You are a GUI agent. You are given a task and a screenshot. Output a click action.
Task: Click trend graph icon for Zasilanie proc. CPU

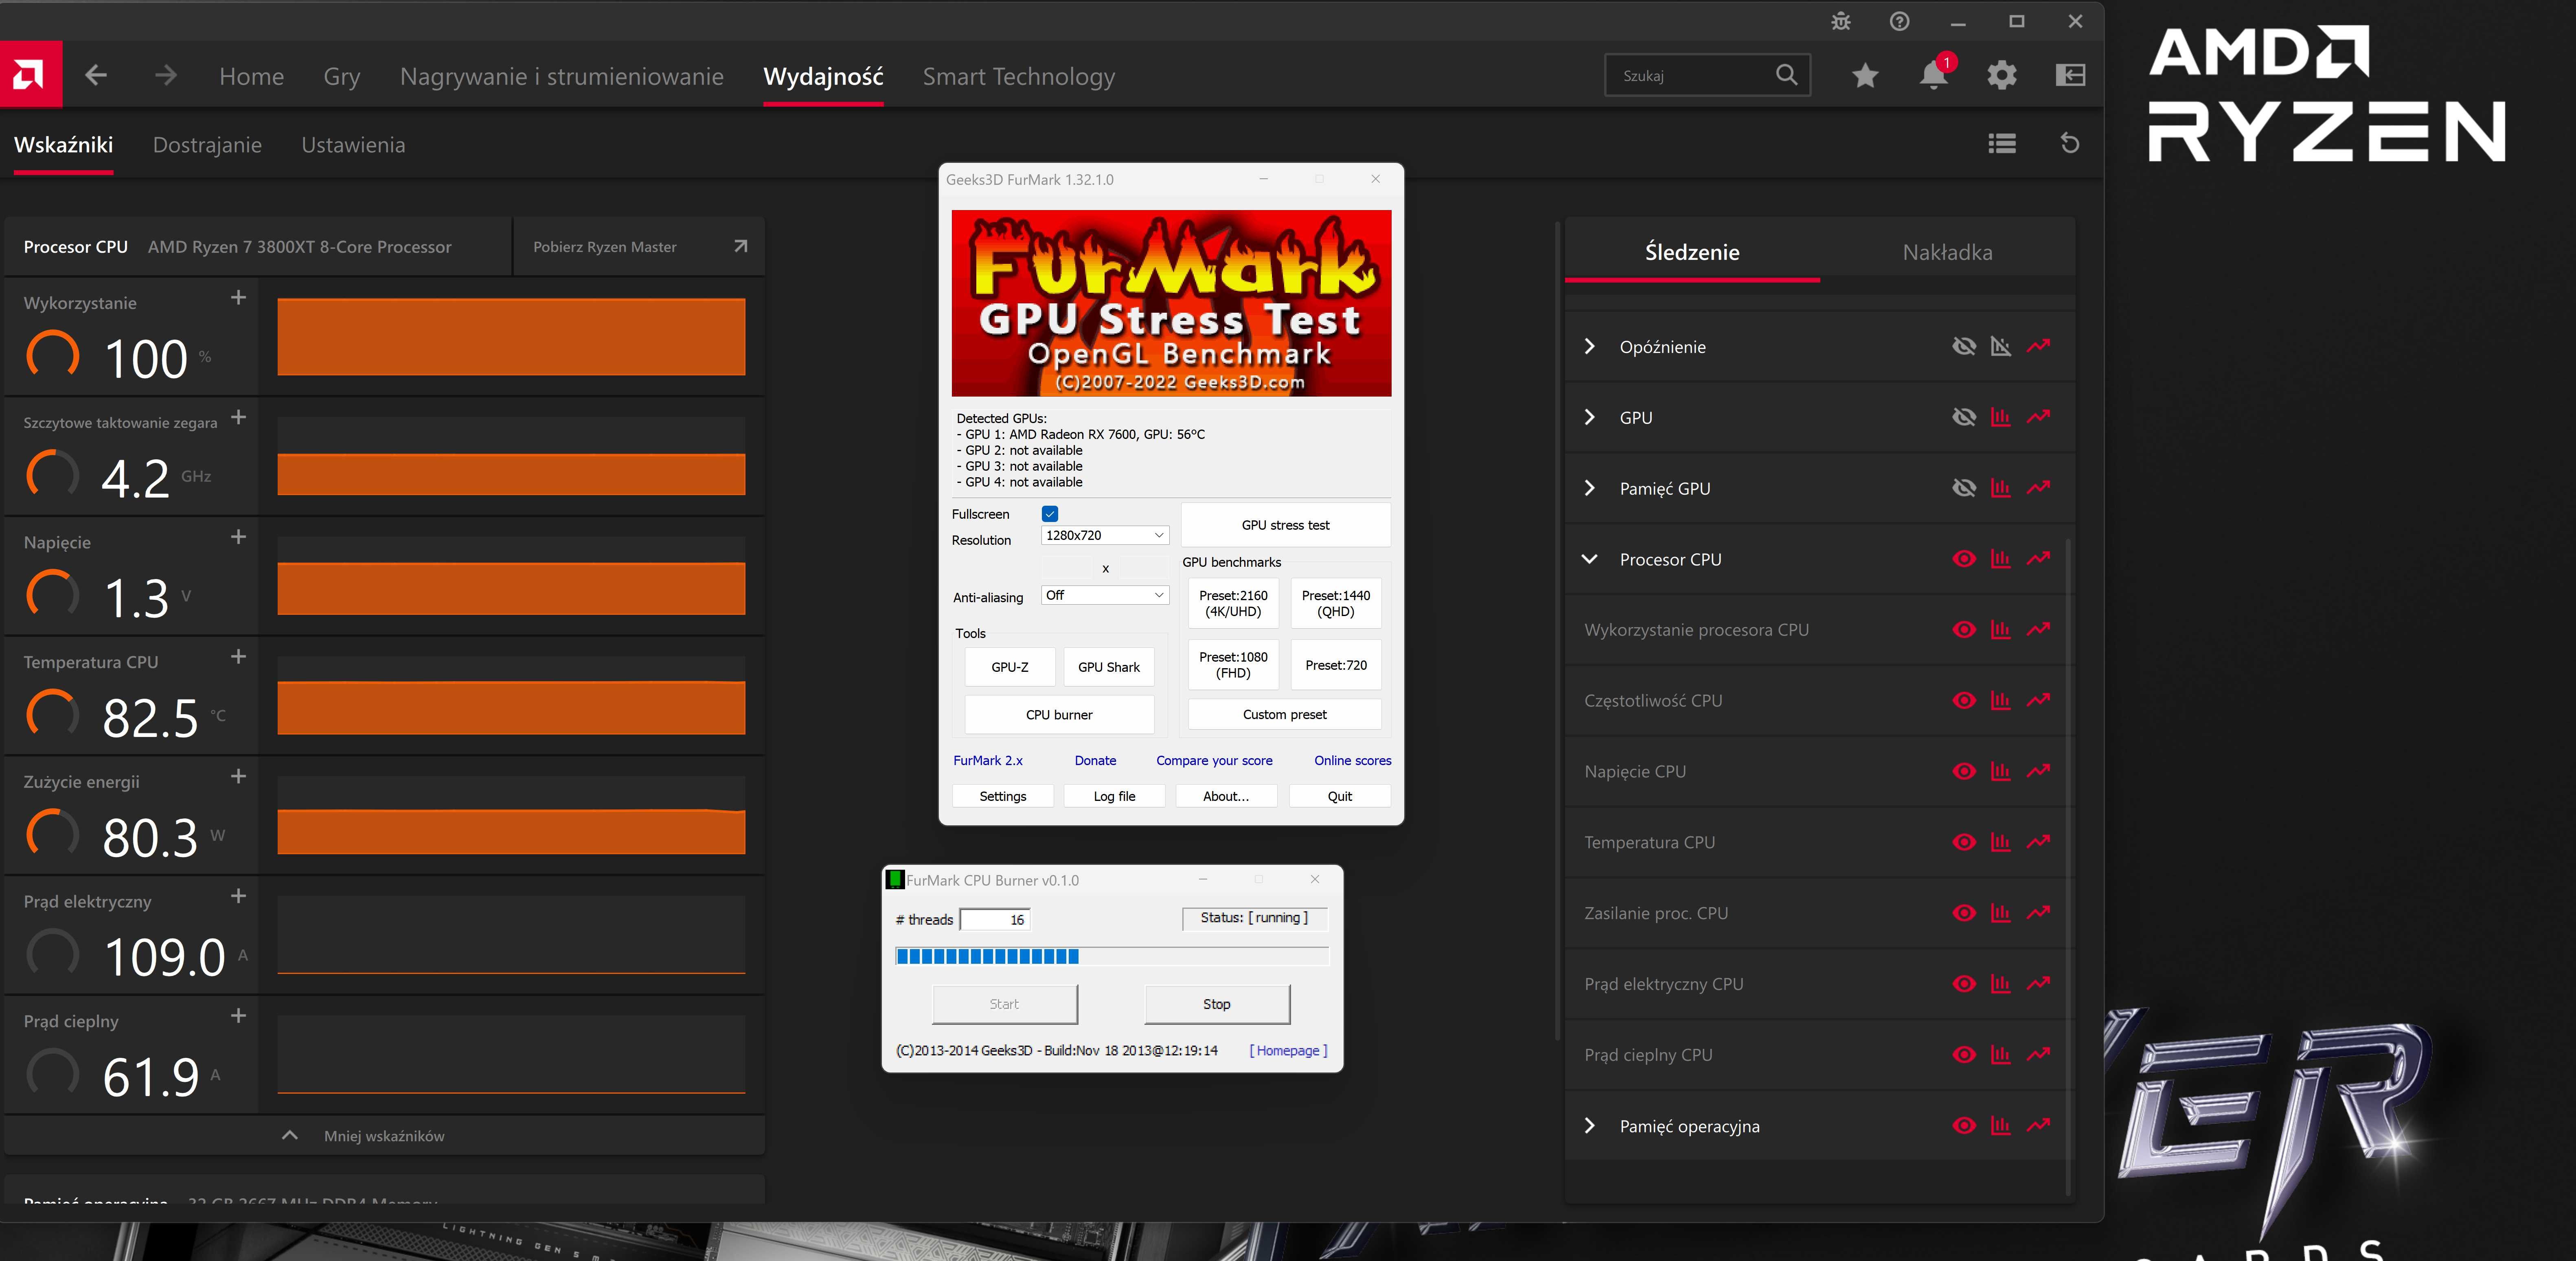[2038, 913]
